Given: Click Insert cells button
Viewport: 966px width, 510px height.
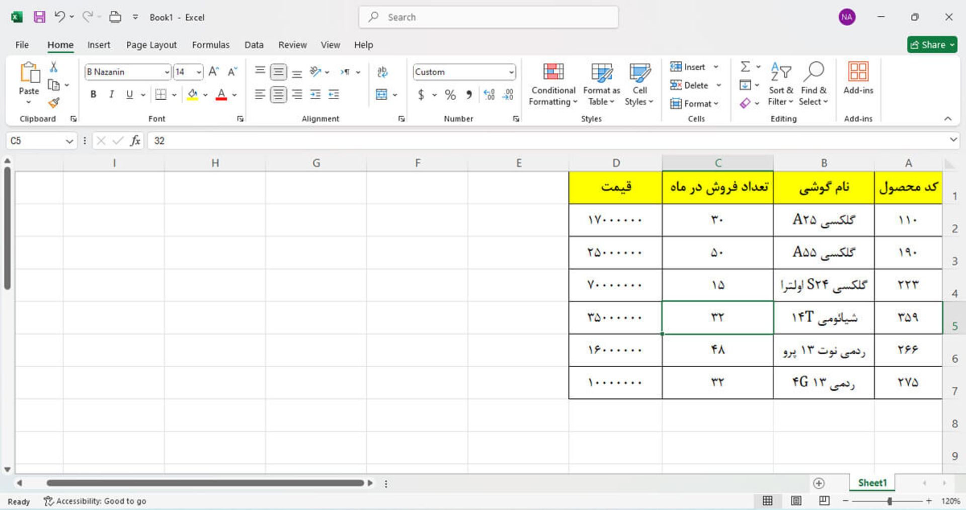Looking at the screenshot, I should coord(694,67).
